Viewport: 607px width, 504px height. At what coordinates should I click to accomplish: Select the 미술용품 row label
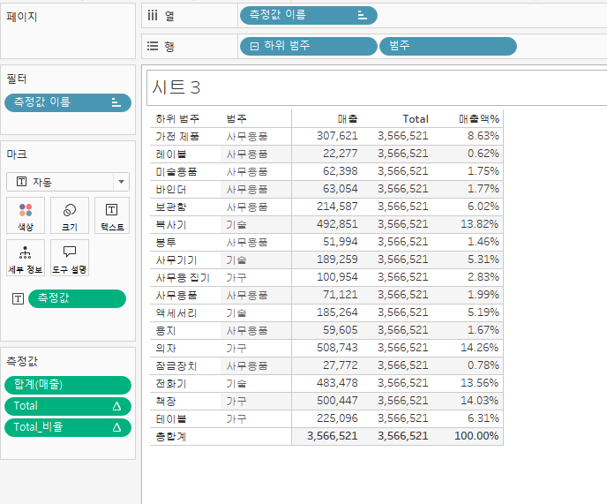point(176,171)
